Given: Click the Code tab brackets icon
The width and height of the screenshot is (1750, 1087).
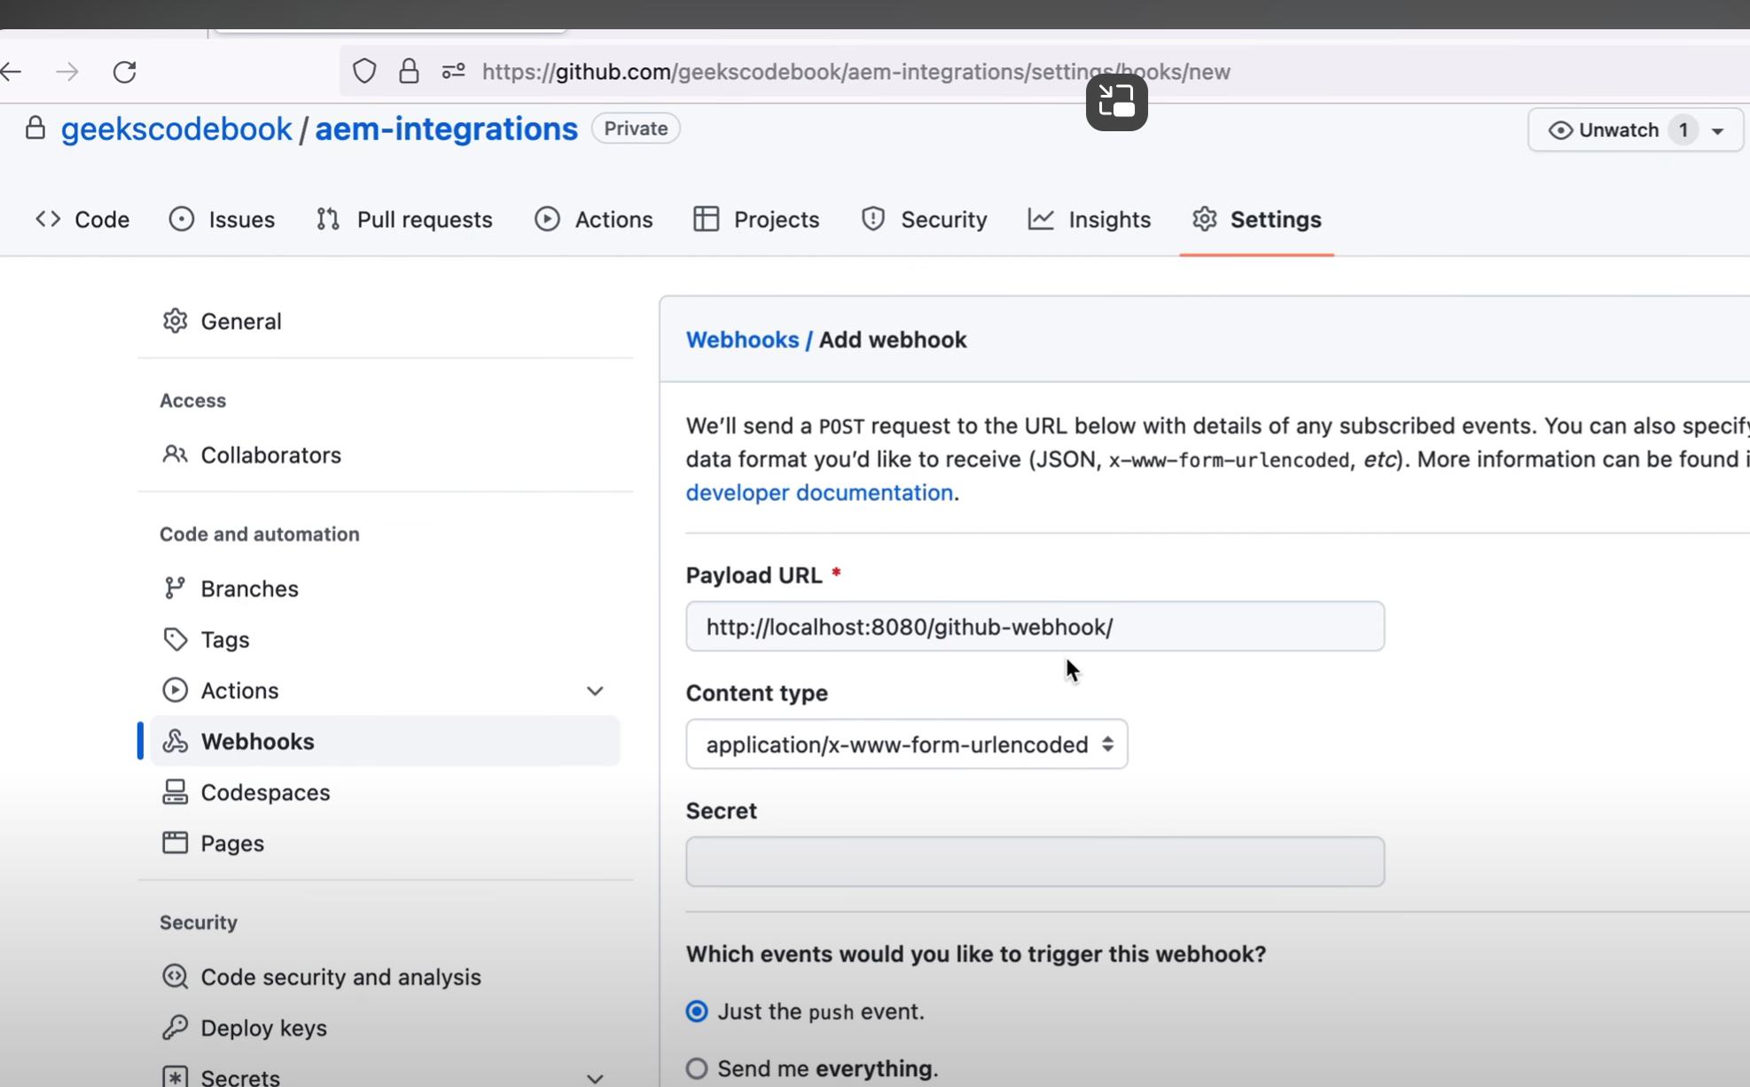Looking at the screenshot, I should pos(48,219).
